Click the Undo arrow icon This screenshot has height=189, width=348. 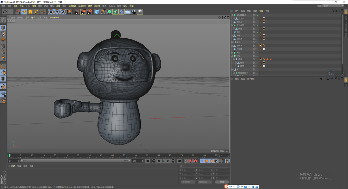click(4, 12)
